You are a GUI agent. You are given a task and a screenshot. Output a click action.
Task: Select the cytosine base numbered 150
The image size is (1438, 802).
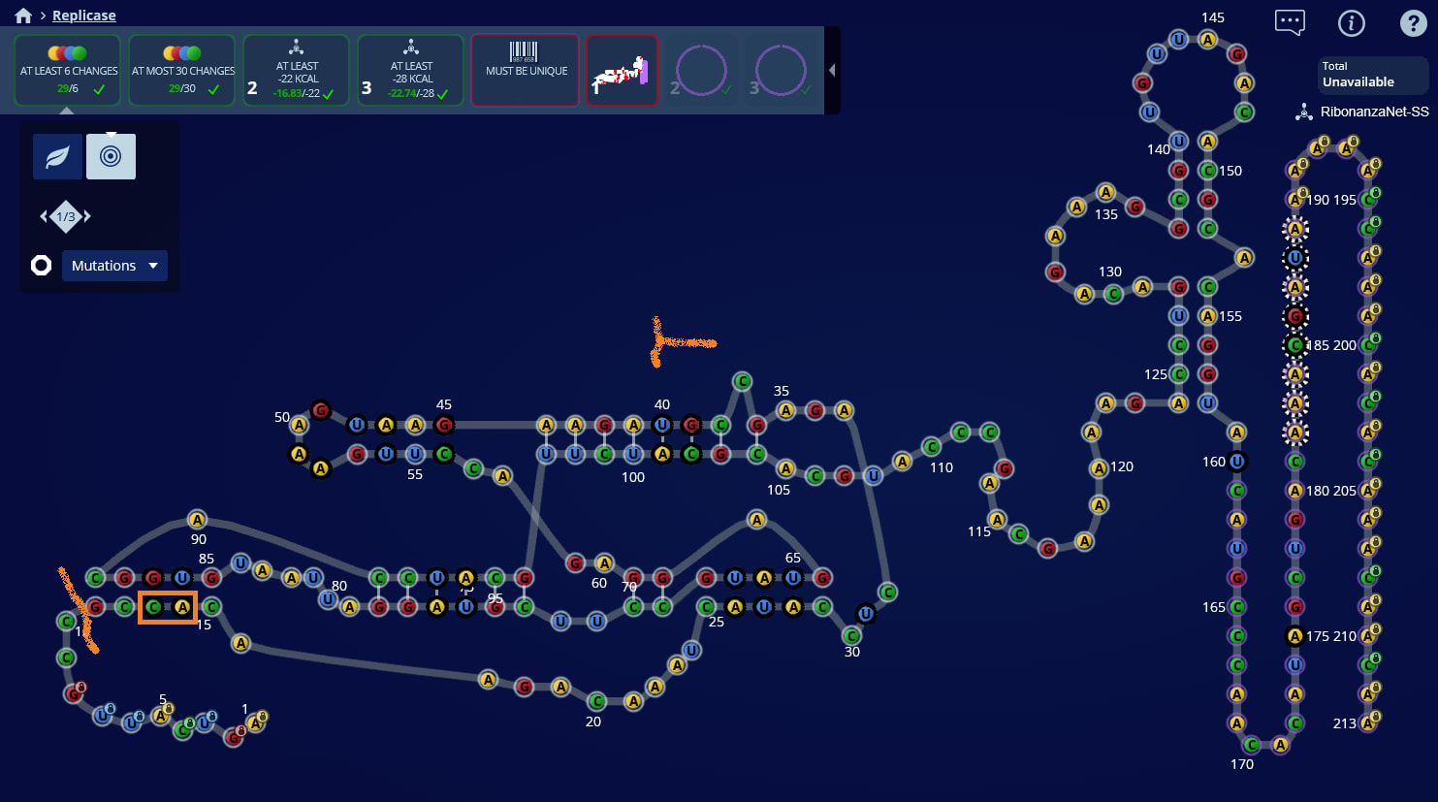point(1208,171)
